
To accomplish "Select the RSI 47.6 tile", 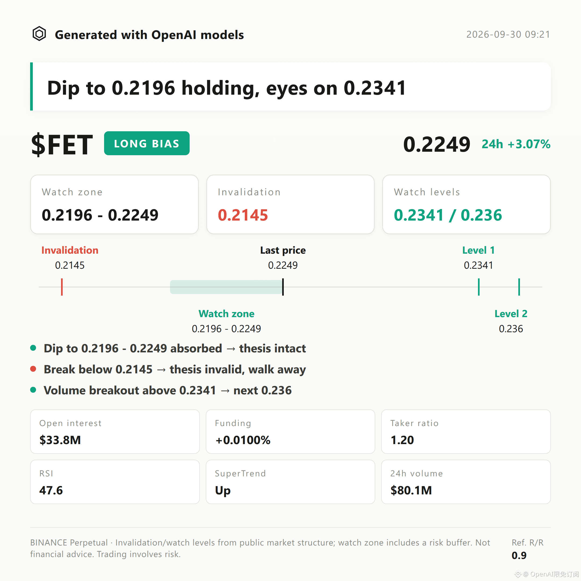I will coord(115,482).
